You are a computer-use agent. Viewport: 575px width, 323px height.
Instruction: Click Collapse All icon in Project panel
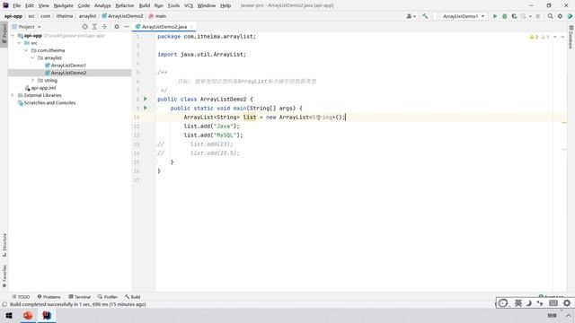104,27
